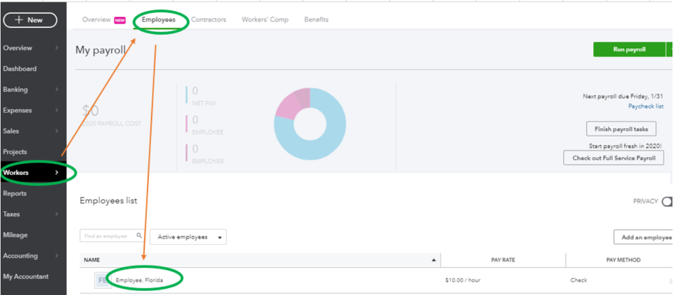Open Expenses in the sidebar
The width and height of the screenshot is (677, 295).
[17, 110]
